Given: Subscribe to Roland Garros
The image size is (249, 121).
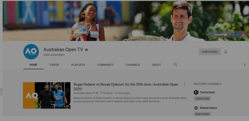Looking at the screenshot, I should [202, 114].
